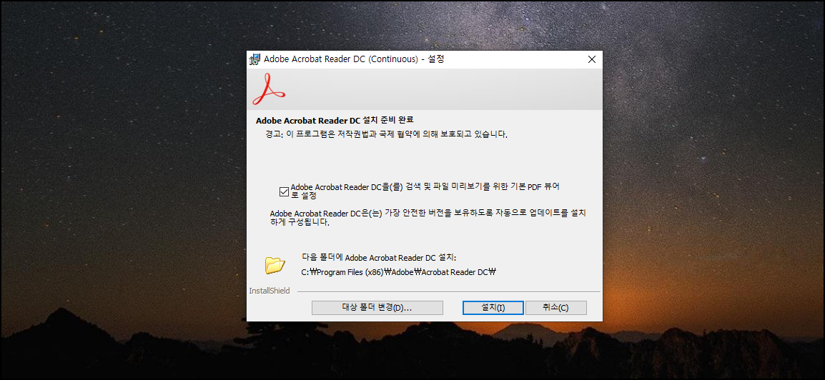825x380 pixels.
Task: Click the copyright warning text starting with 경고
Action: 387,134
